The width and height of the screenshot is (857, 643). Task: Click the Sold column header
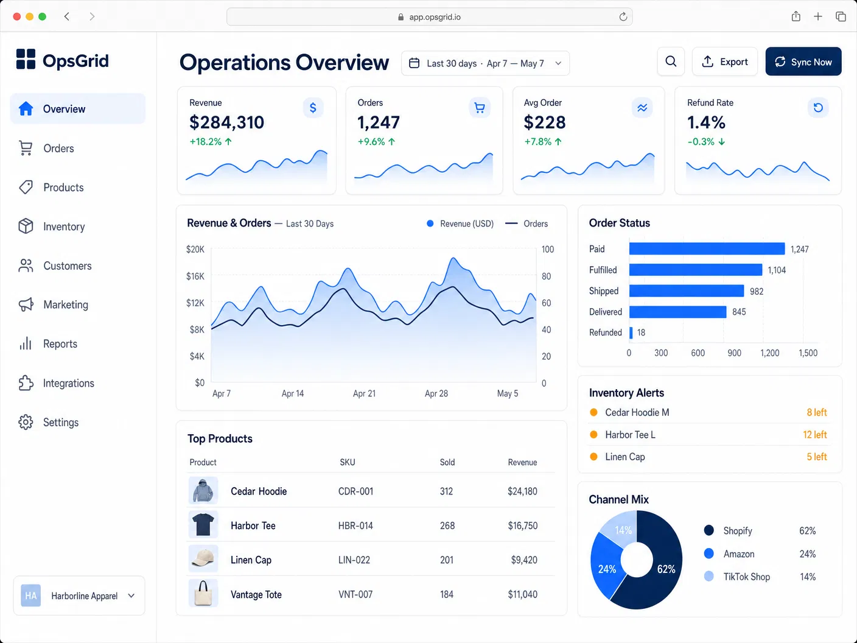447,462
